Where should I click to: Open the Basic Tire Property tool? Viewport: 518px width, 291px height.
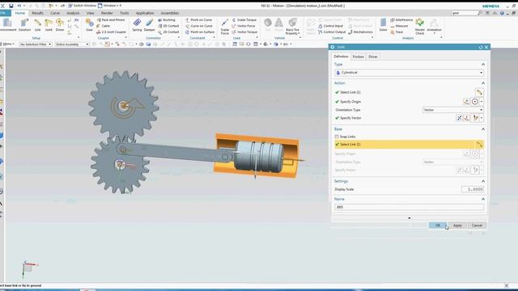pyautogui.click(x=292, y=27)
